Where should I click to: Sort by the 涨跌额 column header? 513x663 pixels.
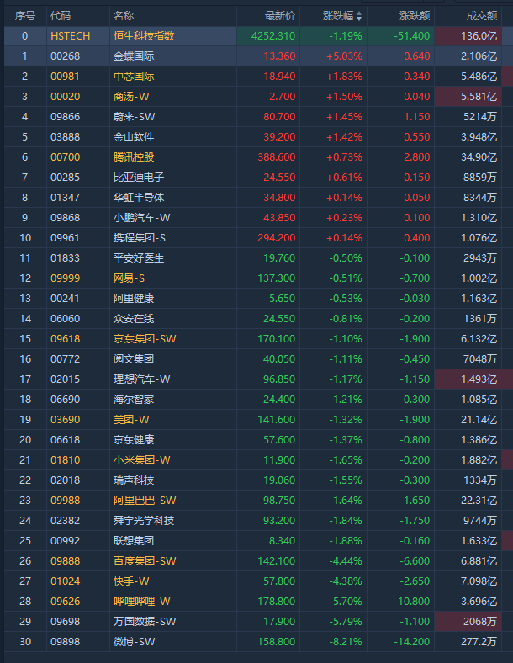pos(415,16)
